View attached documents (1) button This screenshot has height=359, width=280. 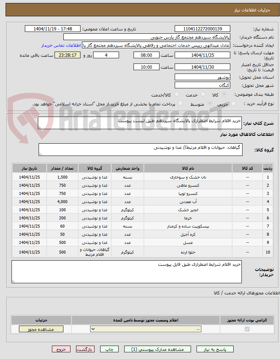click(157, 349)
